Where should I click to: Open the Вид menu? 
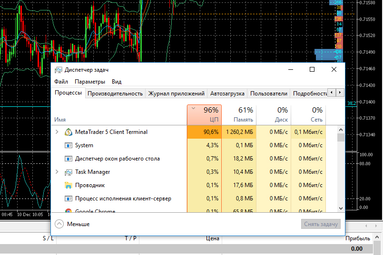coord(117,82)
